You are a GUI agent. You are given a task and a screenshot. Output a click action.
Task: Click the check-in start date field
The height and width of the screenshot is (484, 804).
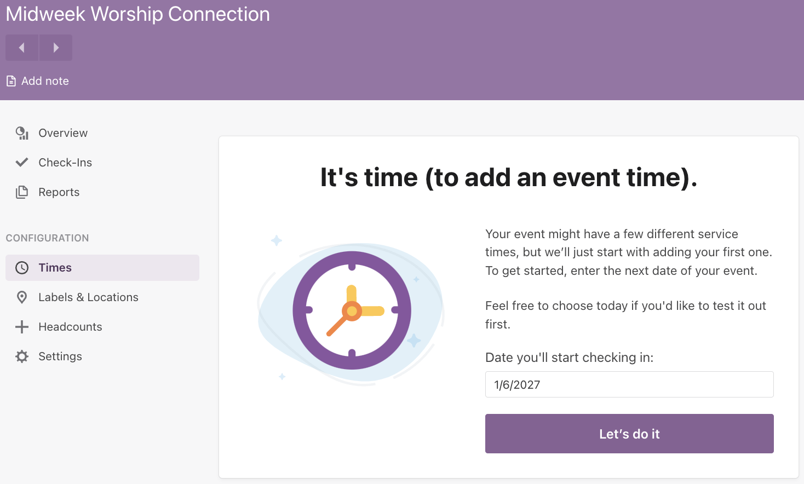click(629, 384)
